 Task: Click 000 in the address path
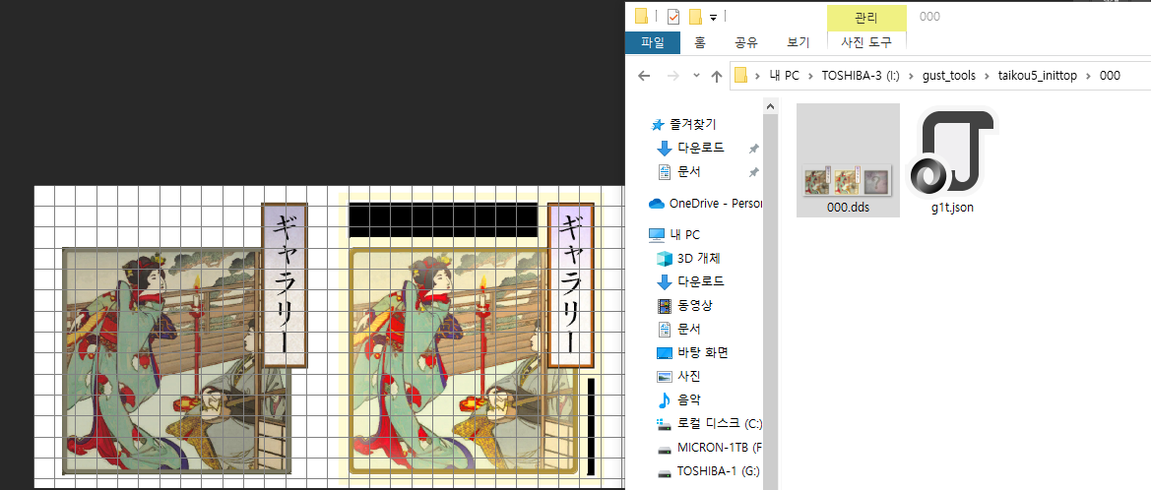tap(1110, 76)
